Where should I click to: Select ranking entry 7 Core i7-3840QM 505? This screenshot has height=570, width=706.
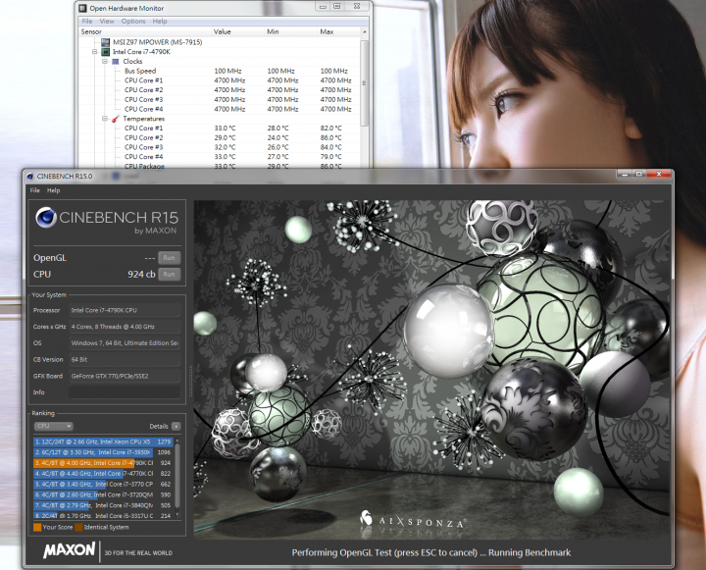[103, 505]
